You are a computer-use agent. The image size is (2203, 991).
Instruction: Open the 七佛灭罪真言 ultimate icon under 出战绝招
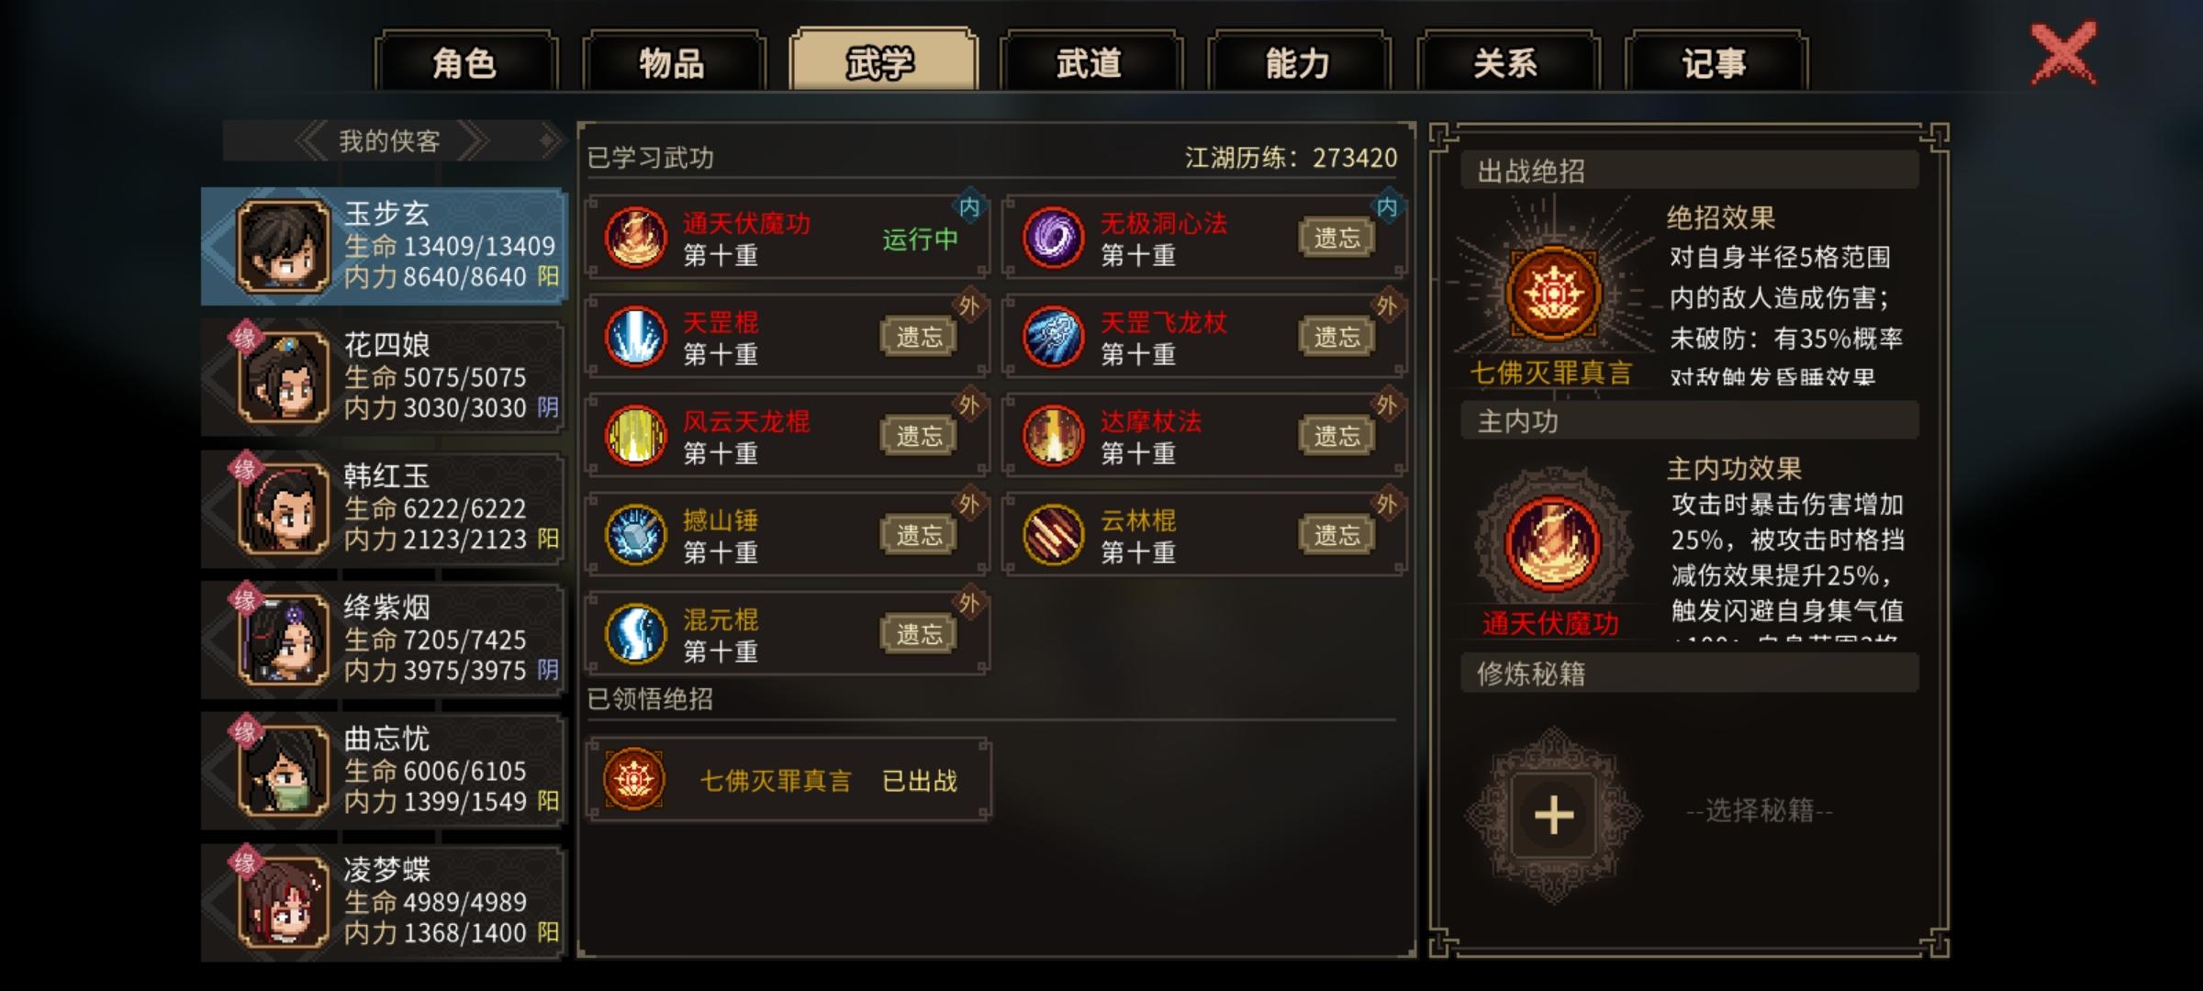pyautogui.click(x=1553, y=294)
